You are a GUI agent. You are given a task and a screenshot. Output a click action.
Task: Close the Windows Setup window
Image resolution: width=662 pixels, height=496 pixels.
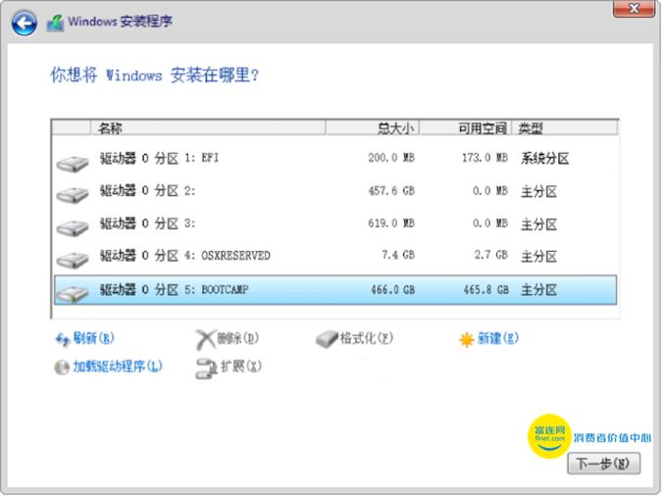click(x=634, y=9)
